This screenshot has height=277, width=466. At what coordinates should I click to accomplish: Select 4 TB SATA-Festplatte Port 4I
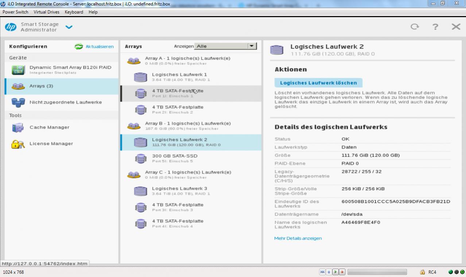click(191, 223)
